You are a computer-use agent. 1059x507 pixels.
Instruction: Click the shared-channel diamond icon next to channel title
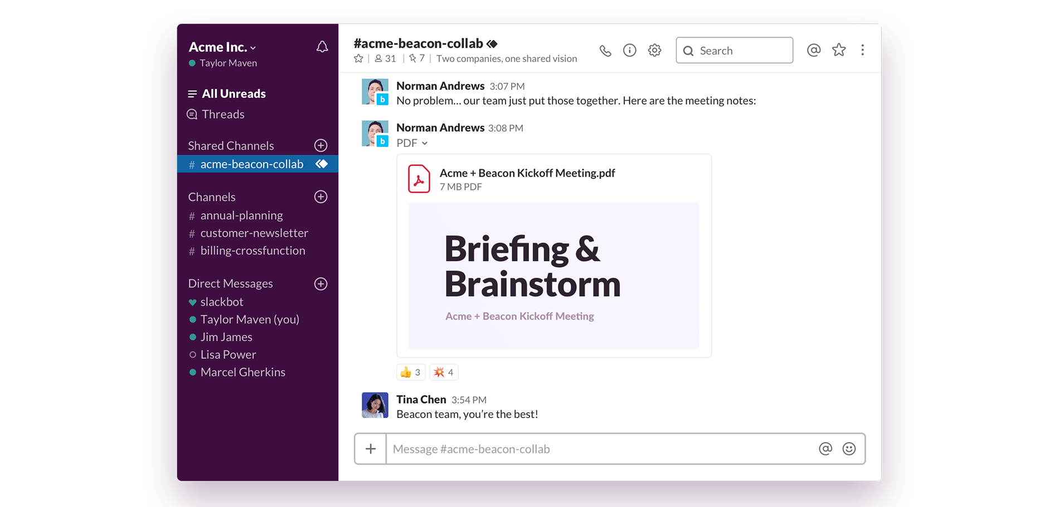click(x=492, y=43)
